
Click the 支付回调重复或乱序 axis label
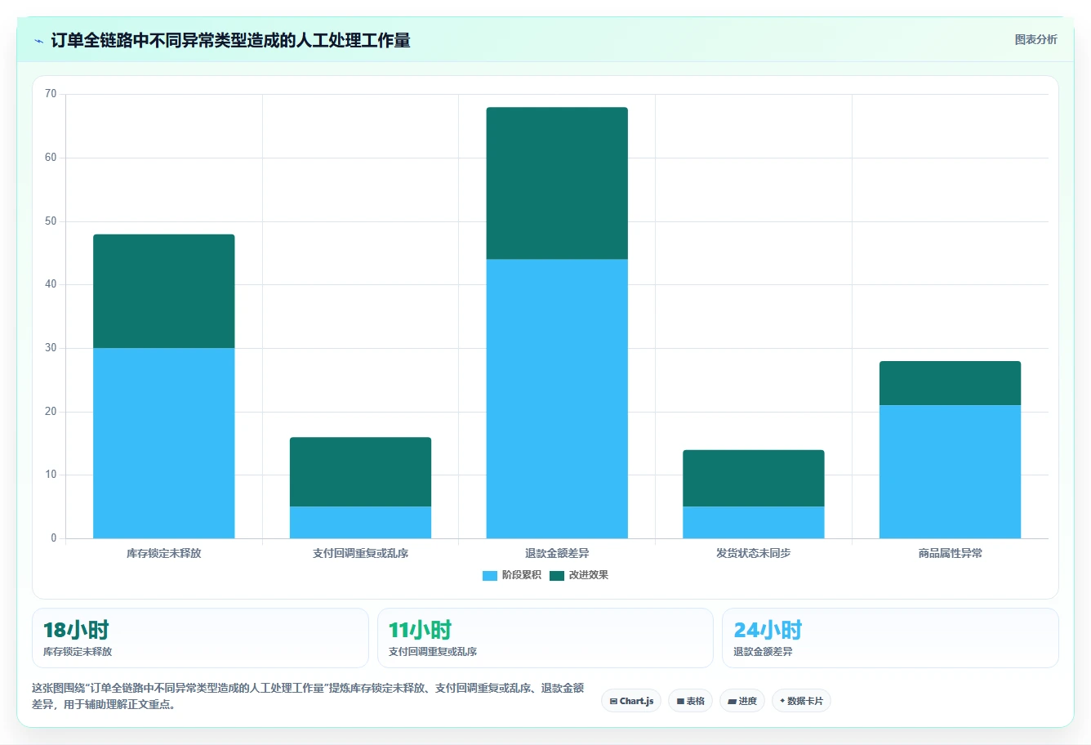click(360, 553)
